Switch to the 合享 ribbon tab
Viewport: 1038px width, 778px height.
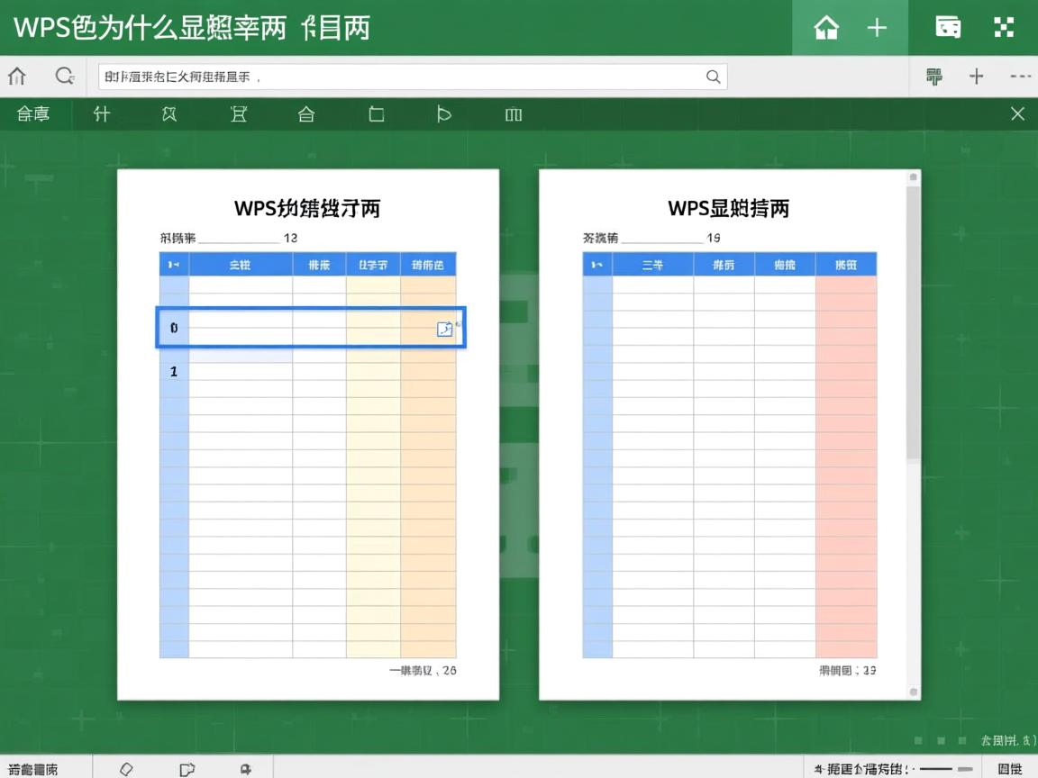click(x=33, y=114)
